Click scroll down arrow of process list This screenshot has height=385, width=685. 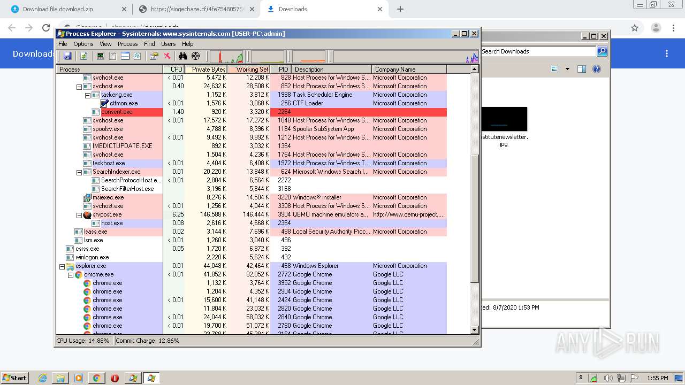point(474,330)
